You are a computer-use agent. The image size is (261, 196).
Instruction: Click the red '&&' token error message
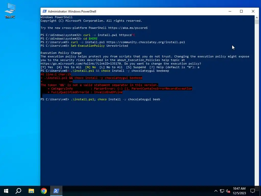[x=99, y=85]
